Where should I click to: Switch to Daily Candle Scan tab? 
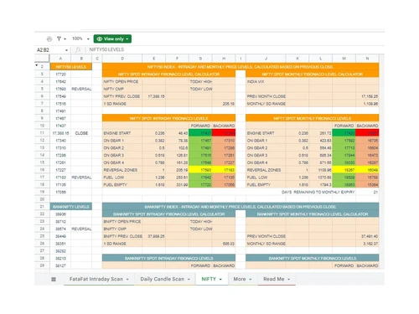pyautogui.click(x=162, y=279)
